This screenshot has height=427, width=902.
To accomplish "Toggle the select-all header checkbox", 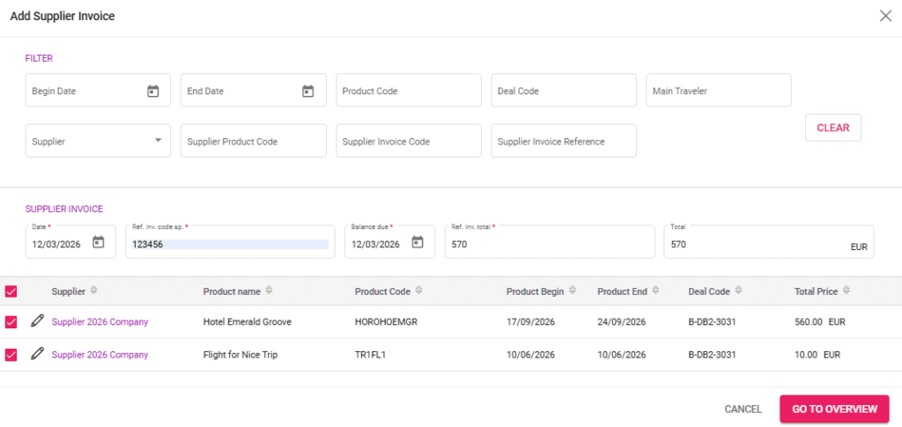I will pyautogui.click(x=11, y=291).
